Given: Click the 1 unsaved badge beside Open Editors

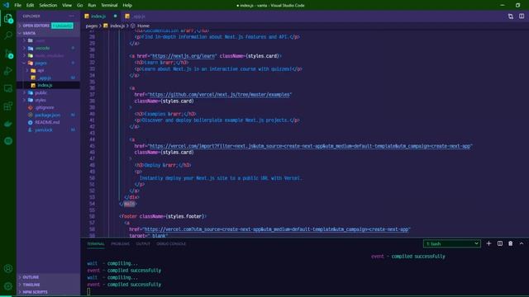Looking at the screenshot, I should tap(62, 26).
